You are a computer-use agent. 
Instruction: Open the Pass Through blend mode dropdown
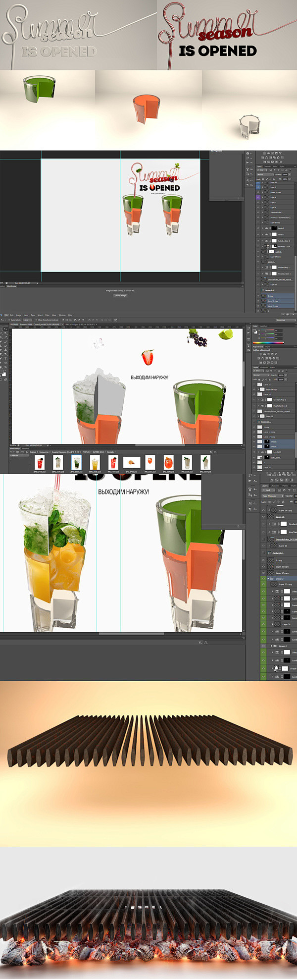pos(272,496)
